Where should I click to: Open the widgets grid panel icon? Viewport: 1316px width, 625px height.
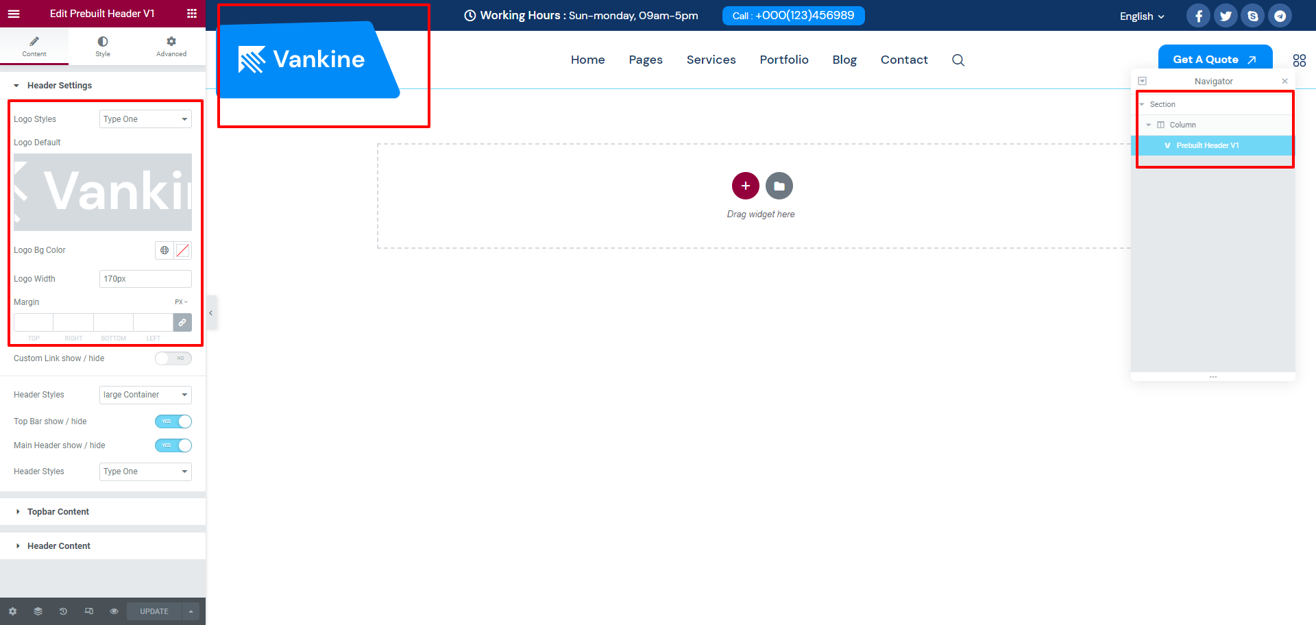[x=192, y=14]
